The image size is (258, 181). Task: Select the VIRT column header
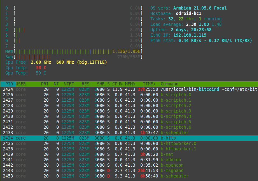(69, 84)
